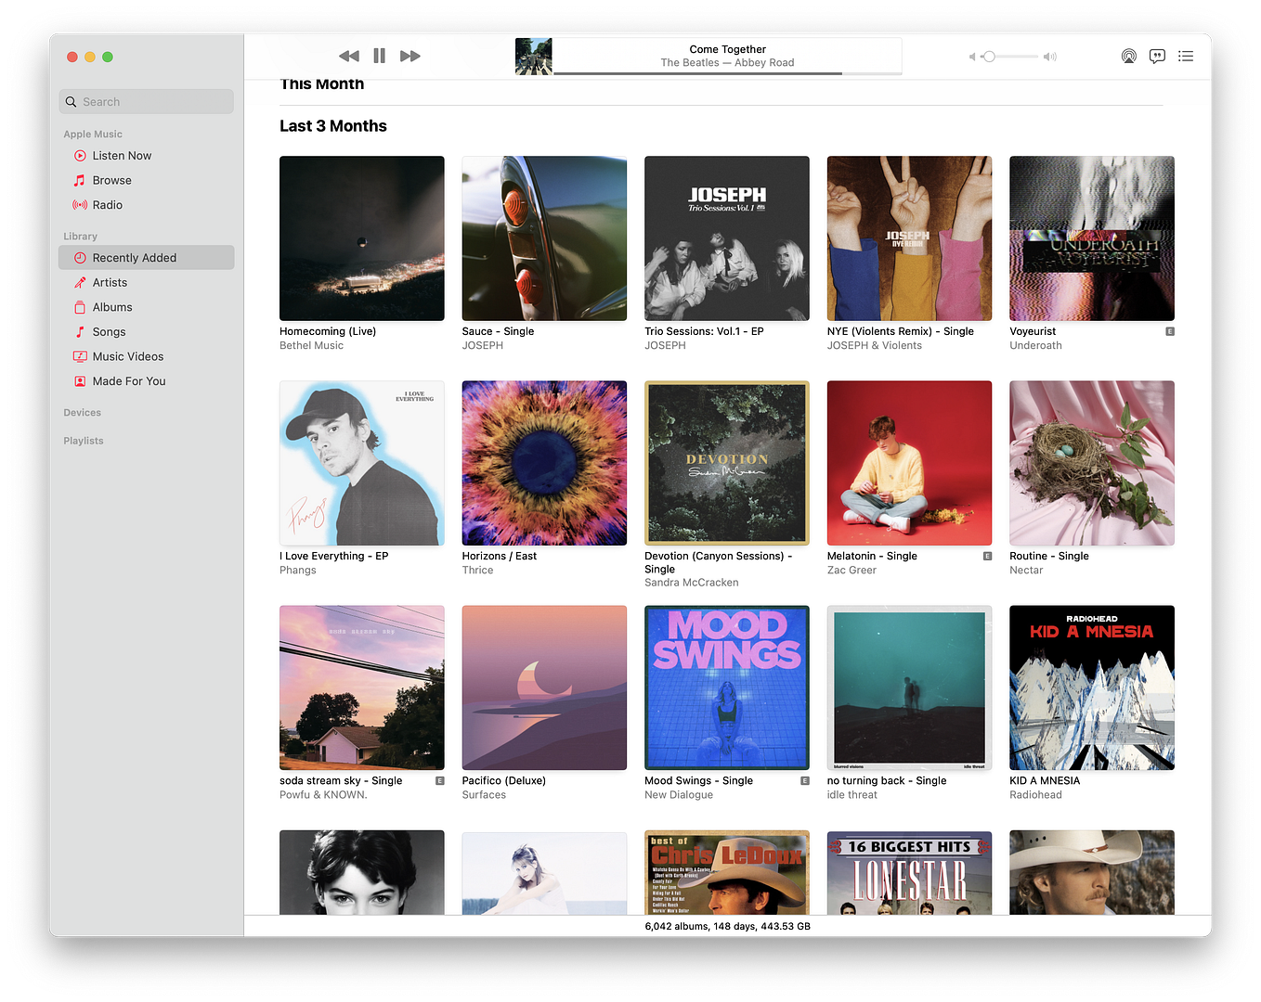Open the Made For You section
The height and width of the screenshot is (1002, 1261).
(x=129, y=380)
